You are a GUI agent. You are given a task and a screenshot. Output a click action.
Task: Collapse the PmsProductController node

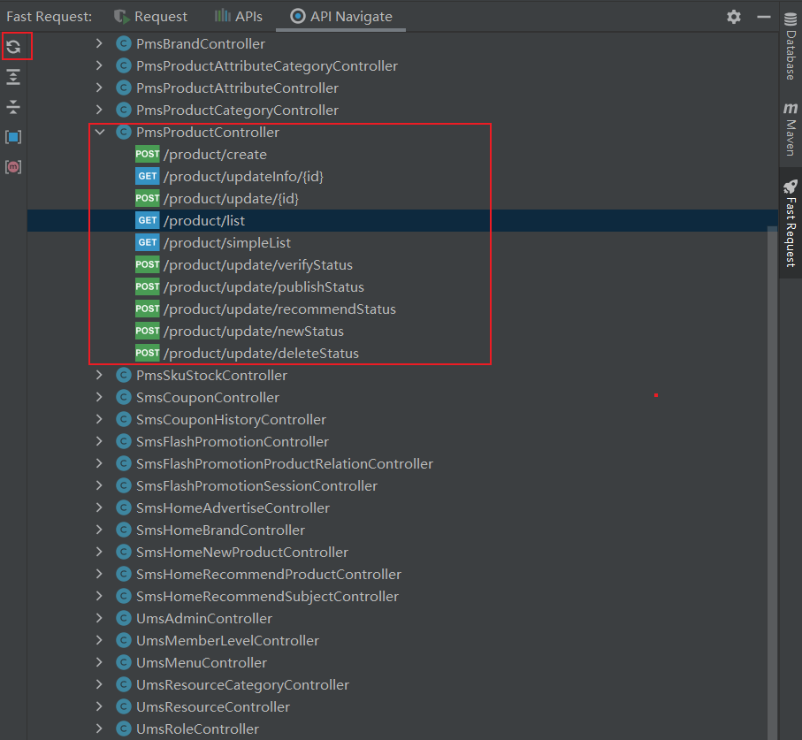pyautogui.click(x=99, y=133)
